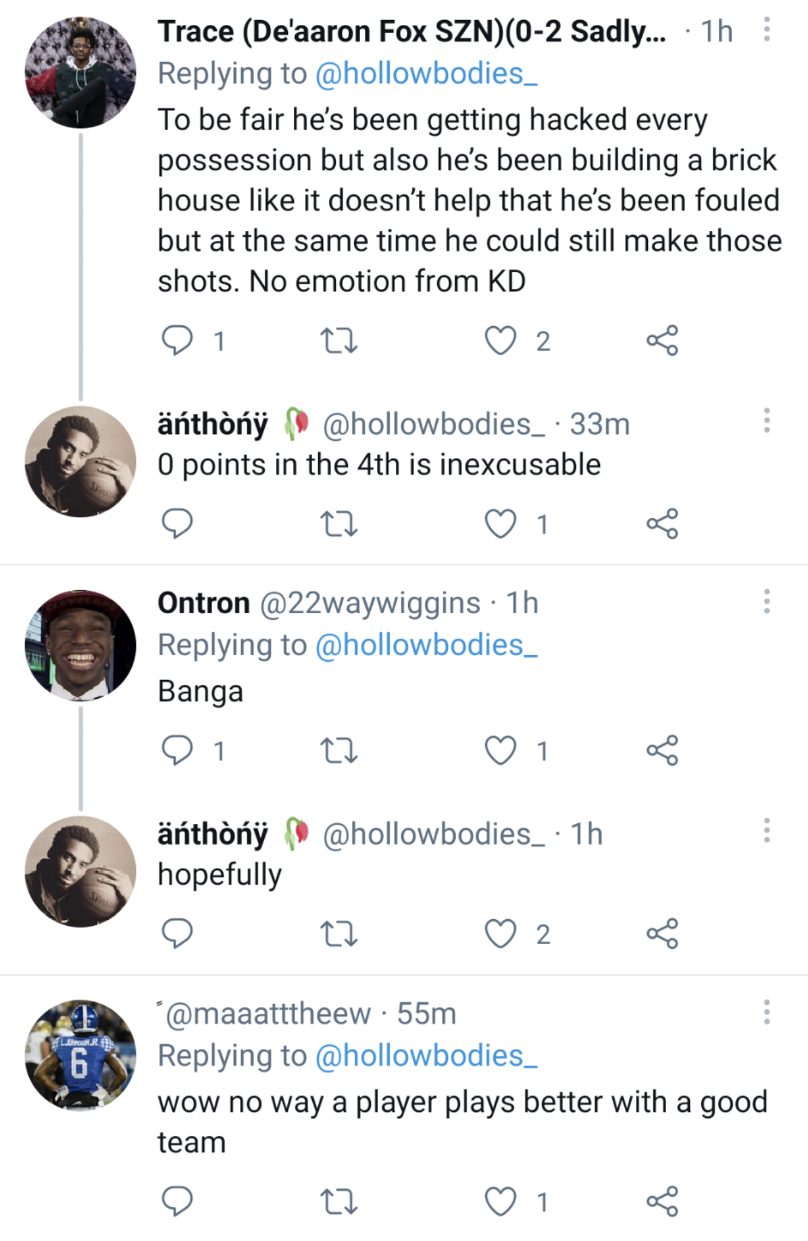The image size is (808, 1241).
Task: Retweet the "hopefully" reply
Action: [338, 933]
